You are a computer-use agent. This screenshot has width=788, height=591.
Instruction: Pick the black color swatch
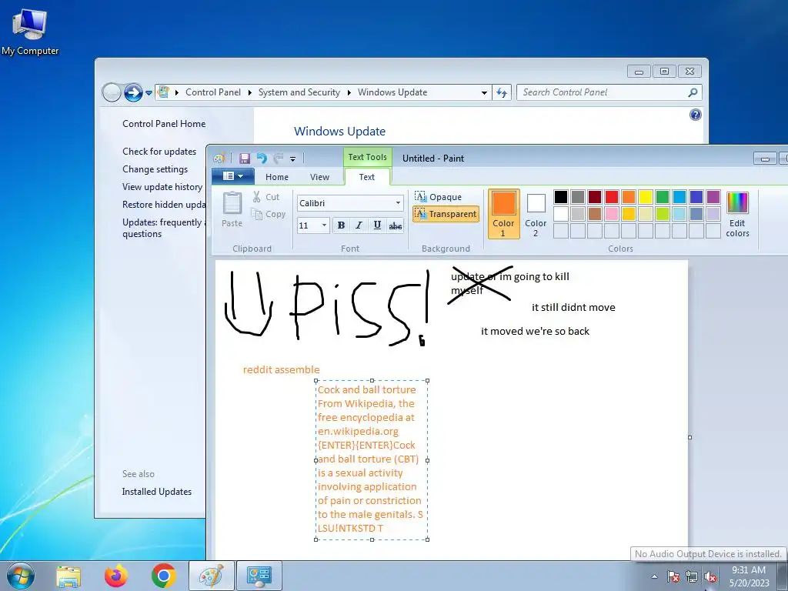(561, 196)
